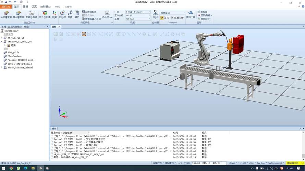Click the Windows Start button
The width and height of the screenshot is (305, 171).
(x=3, y=168)
